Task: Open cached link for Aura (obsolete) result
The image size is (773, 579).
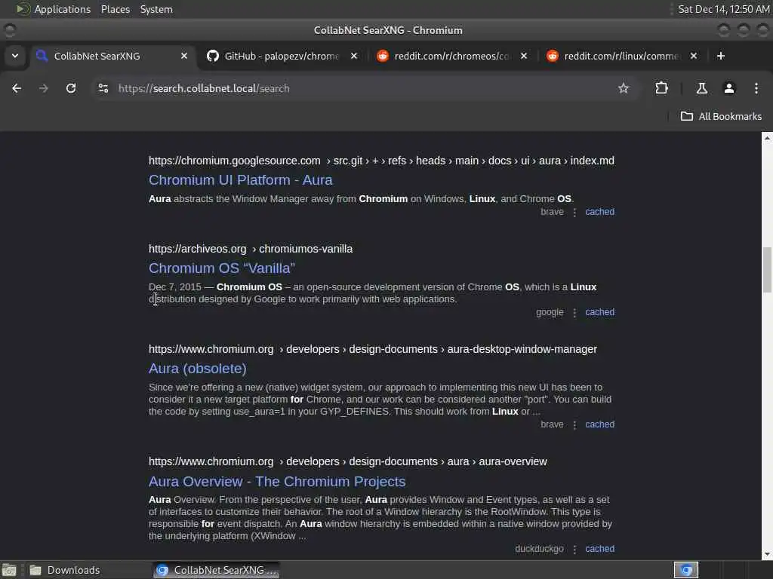Action: point(599,424)
